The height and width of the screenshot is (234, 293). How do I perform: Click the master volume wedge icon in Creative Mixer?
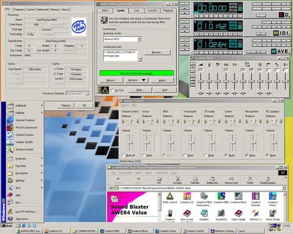(201, 65)
